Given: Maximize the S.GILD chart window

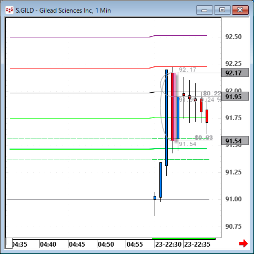Looking at the screenshot, I should (222, 10).
